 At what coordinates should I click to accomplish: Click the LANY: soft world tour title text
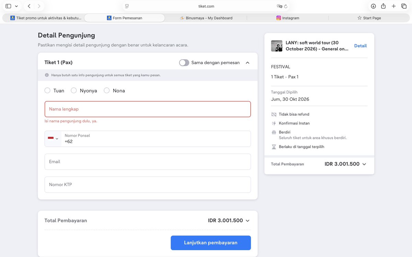(317, 46)
